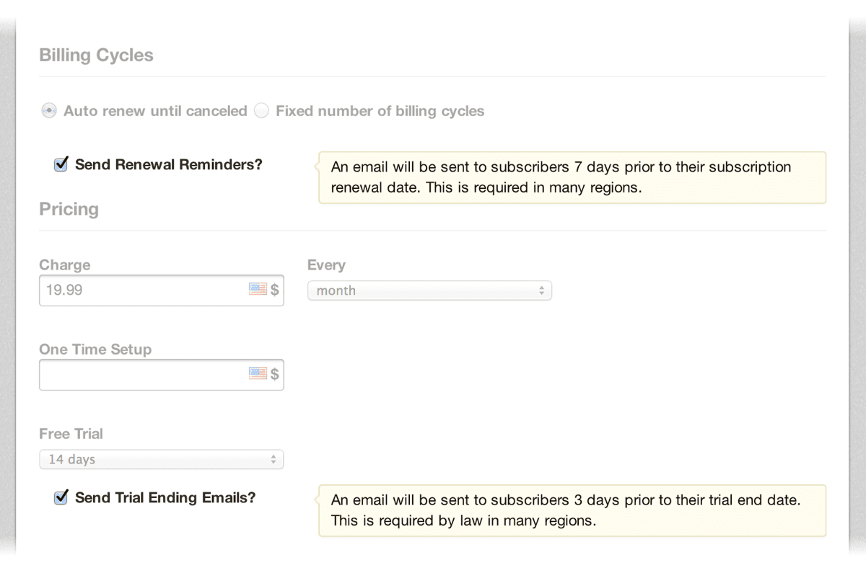Choose Auto renew until canceled
The image size is (866, 581).
point(48,110)
